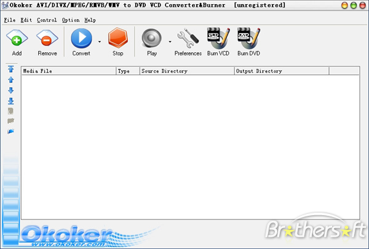Click the gray folder icon in the sidebar

pos(10,121)
